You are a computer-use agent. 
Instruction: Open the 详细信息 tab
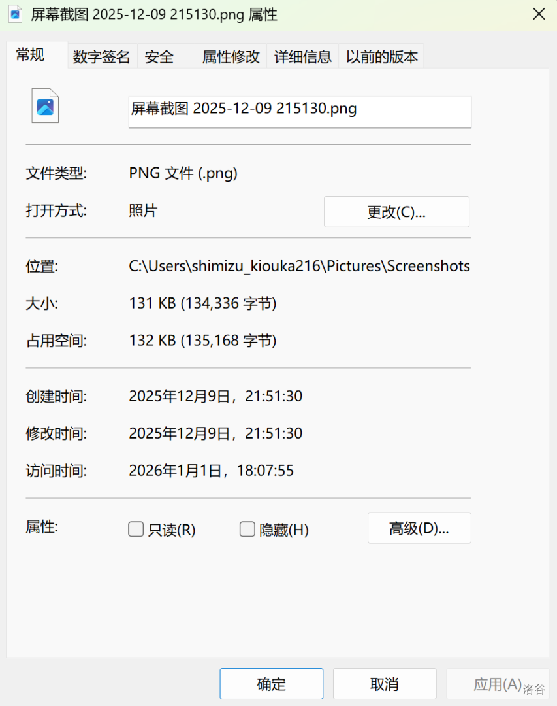tap(303, 58)
